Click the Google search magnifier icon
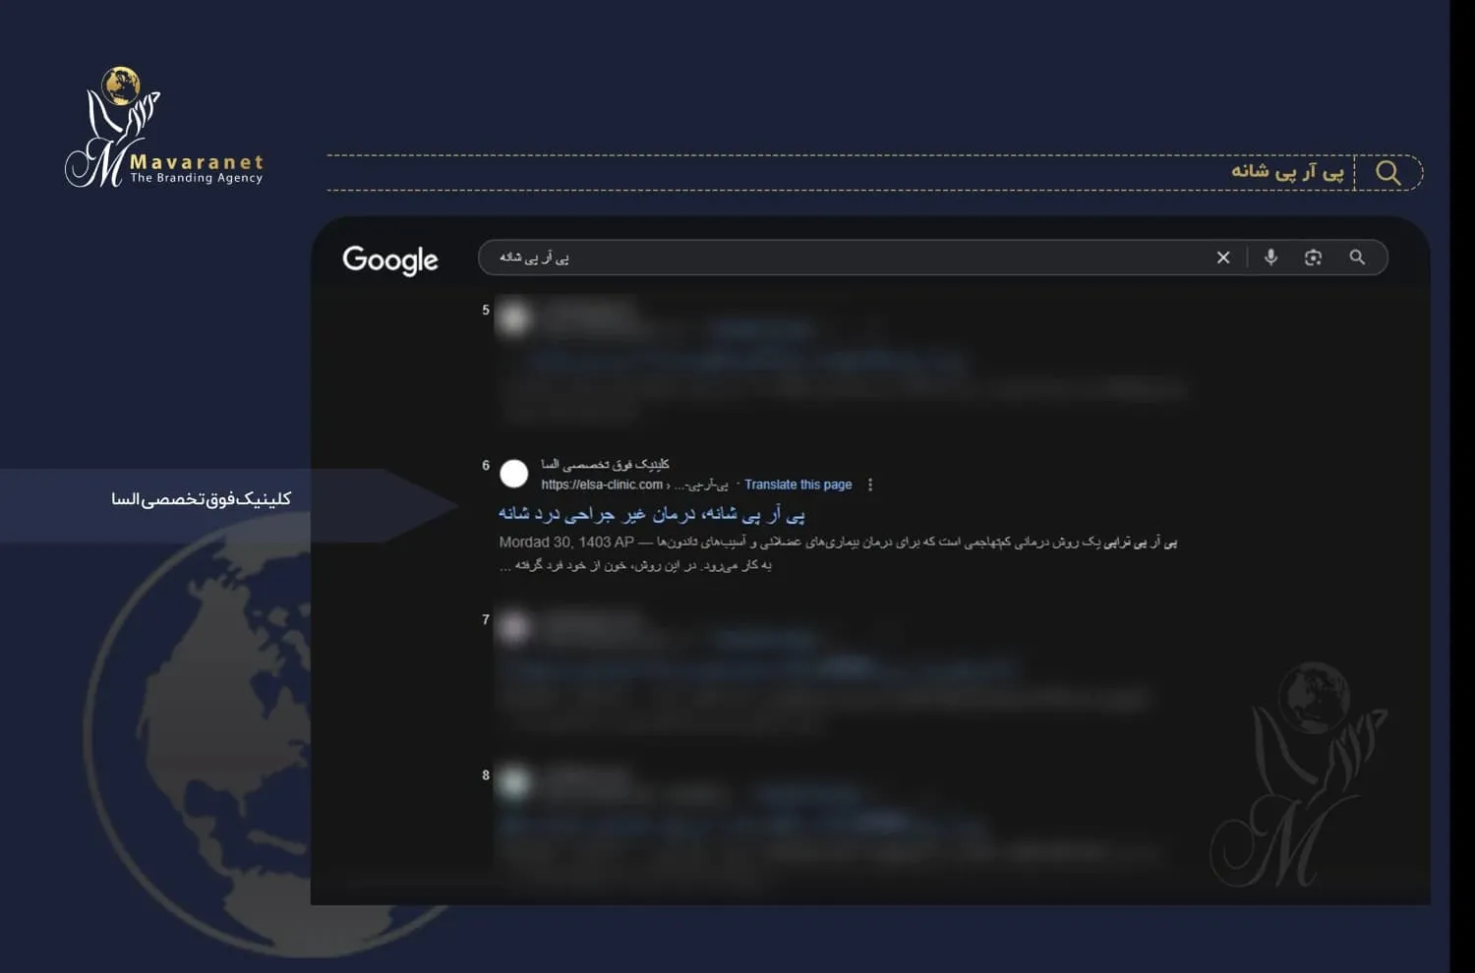This screenshot has height=973, width=1475. click(x=1357, y=258)
